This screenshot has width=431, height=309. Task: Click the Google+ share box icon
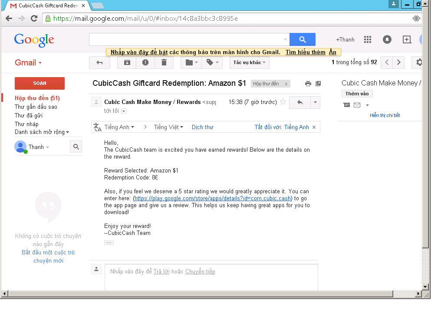tap(407, 39)
